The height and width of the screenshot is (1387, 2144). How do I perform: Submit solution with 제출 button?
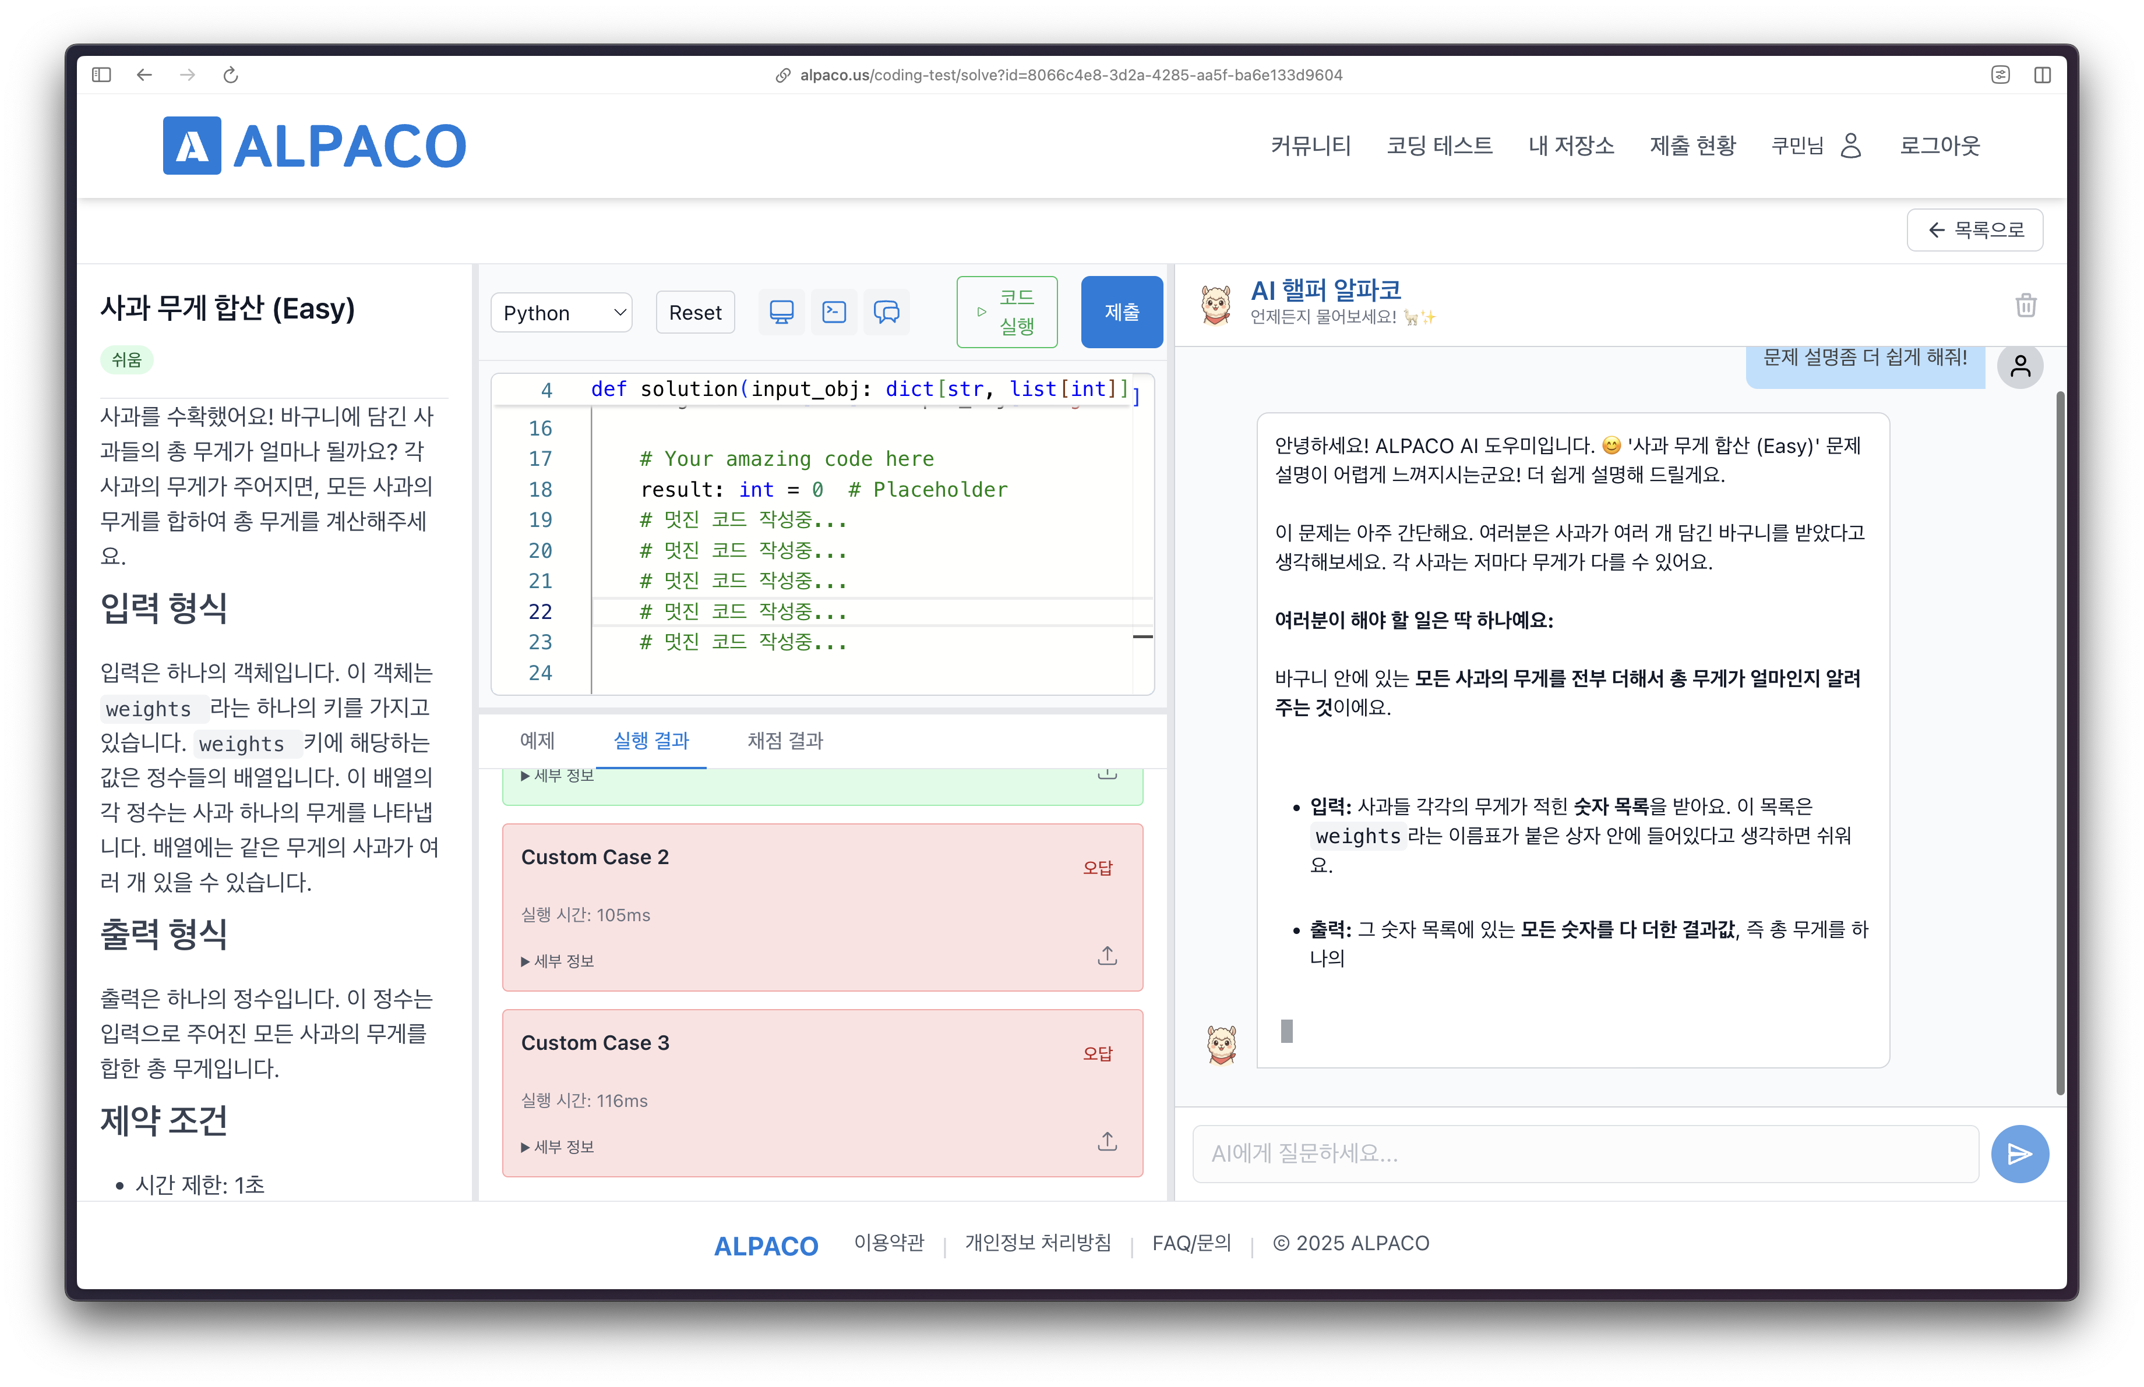1122,312
